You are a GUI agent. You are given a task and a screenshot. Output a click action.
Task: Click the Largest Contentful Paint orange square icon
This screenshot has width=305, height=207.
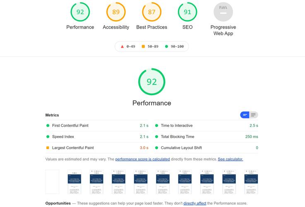click(48, 148)
